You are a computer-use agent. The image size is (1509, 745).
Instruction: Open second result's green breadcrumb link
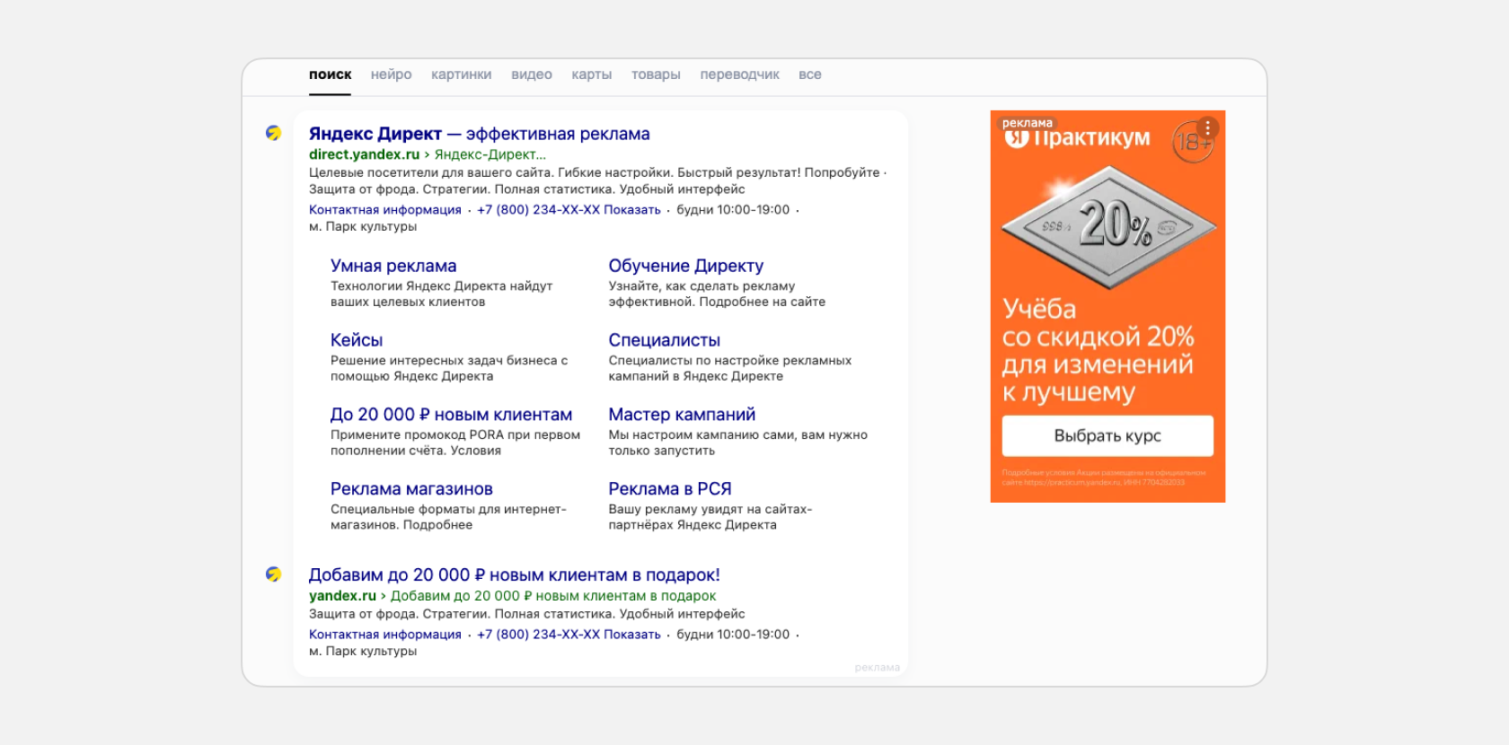pos(553,596)
